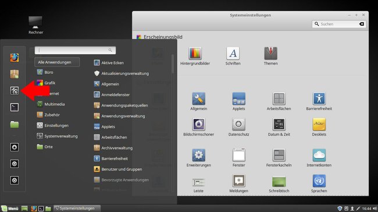378x212 pixels.
Task: Open Erweiterungen settings
Action: click(x=198, y=158)
